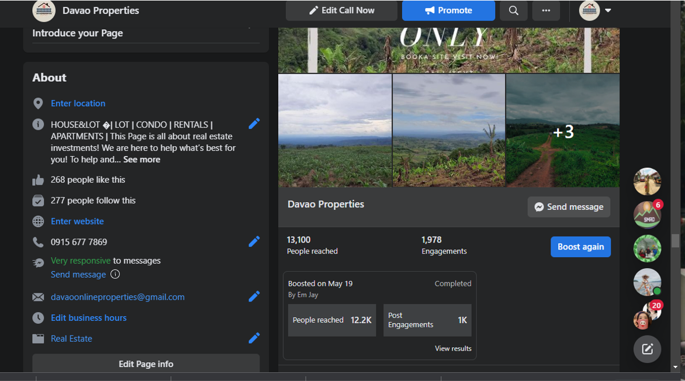Viewport: 685px width, 381px height.
Task: Click the location pin icon
Action: [38, 103]
